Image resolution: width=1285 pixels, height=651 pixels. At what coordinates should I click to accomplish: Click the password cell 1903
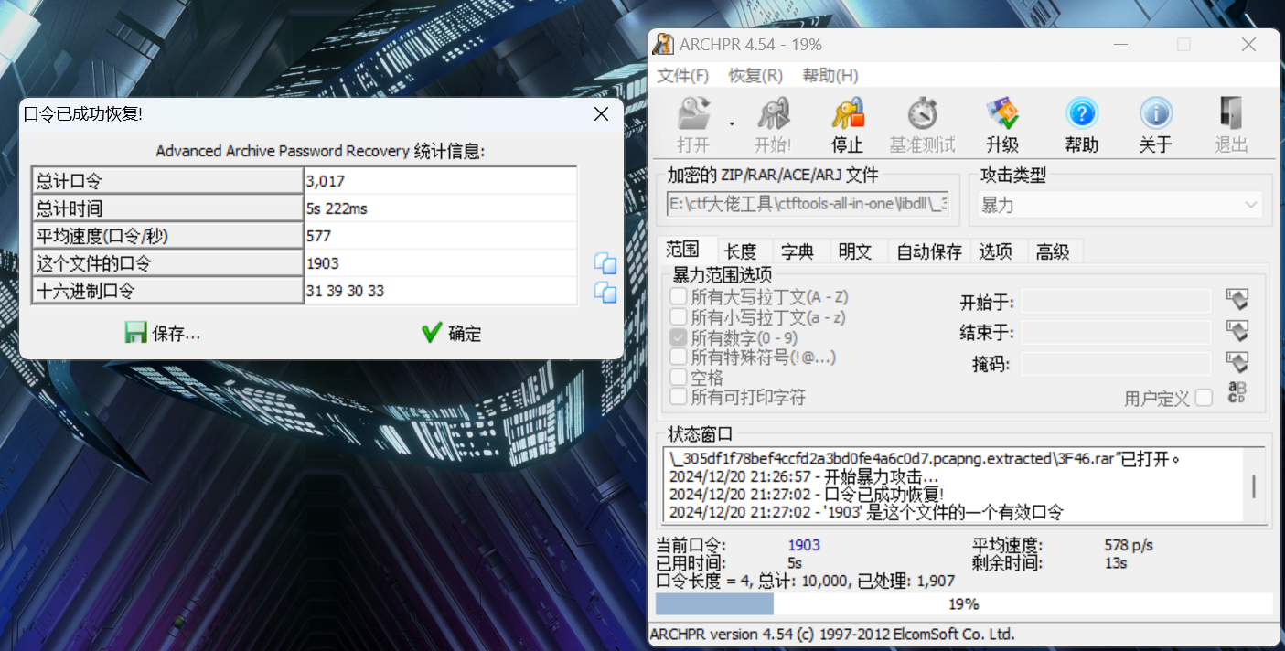click(x=441, y=263)
